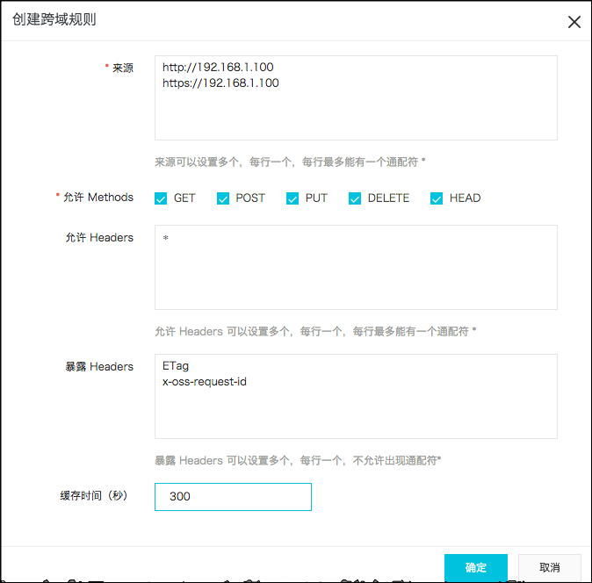
Task: Disable the PUT method checkbox
Action: pos(292,198)
